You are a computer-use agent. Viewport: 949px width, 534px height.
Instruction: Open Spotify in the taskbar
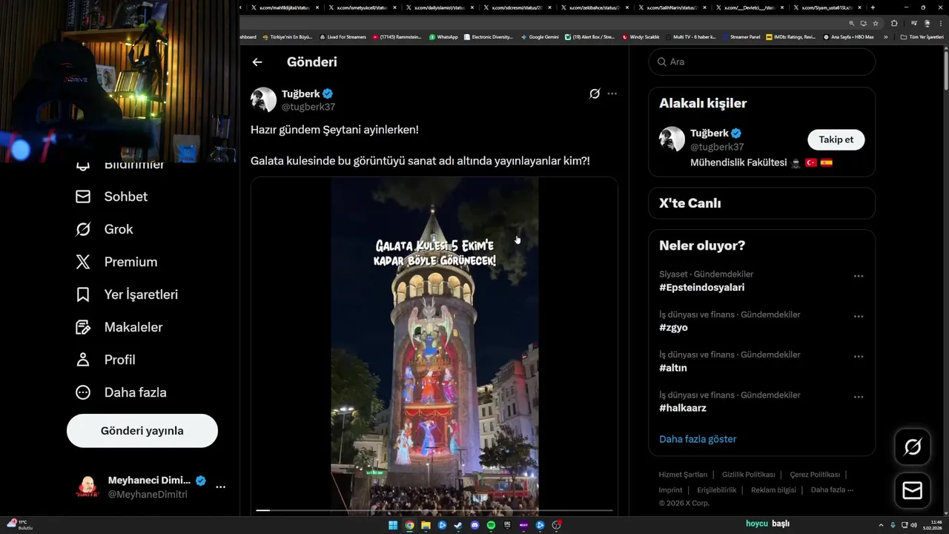tap(491, 525)
